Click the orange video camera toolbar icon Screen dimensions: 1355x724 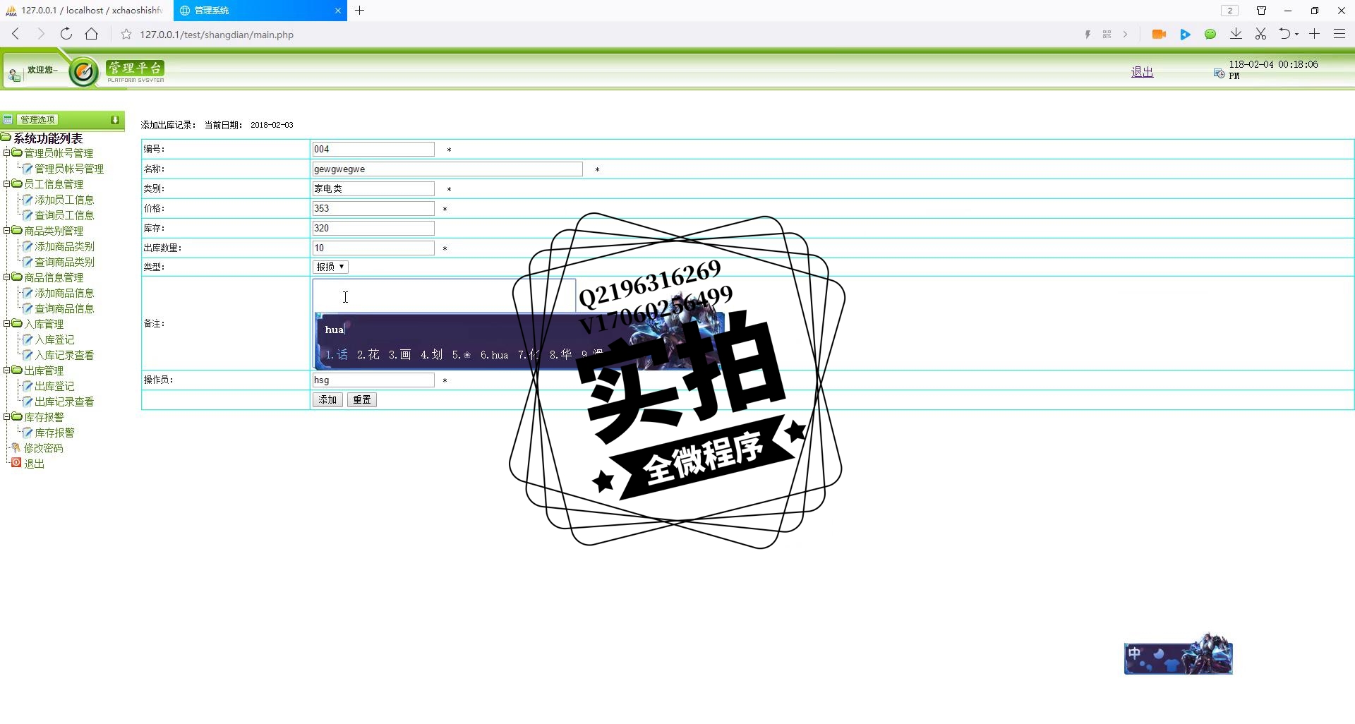1159,34
